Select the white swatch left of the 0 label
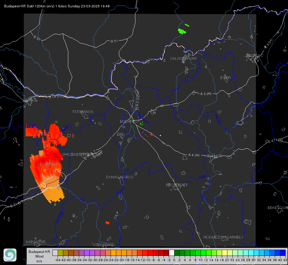The width and height of the screenshot is (288, 265). coord(172,253)
